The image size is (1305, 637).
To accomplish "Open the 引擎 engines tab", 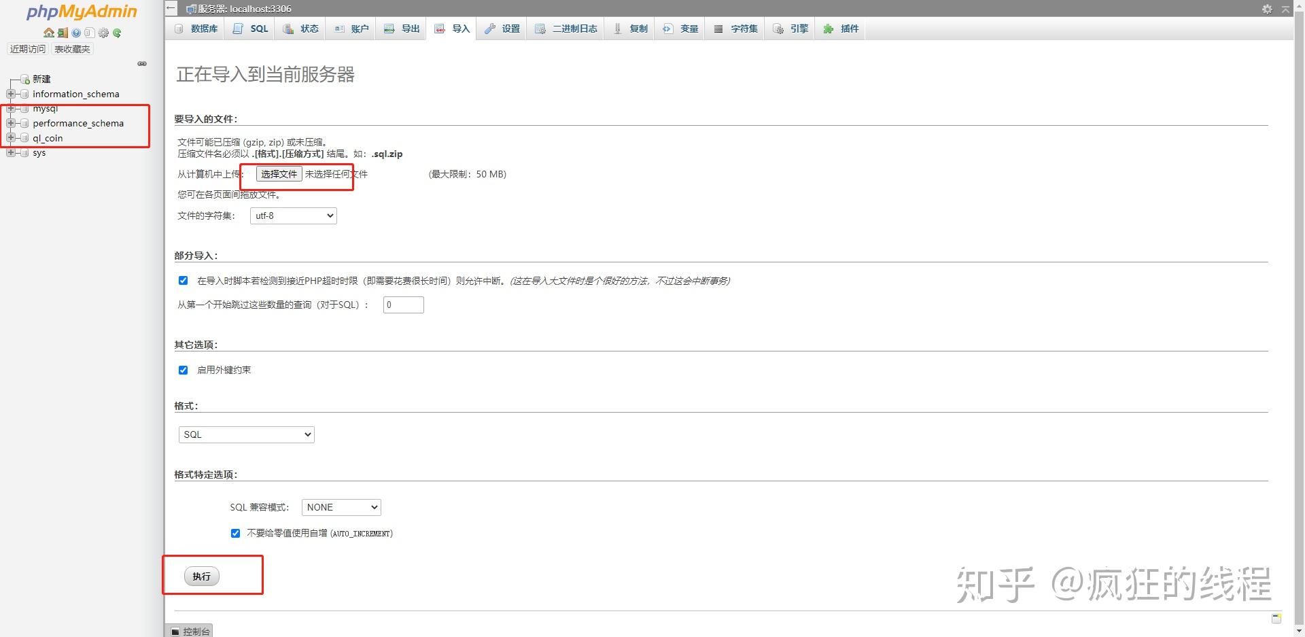I will (x=790, y=29).
